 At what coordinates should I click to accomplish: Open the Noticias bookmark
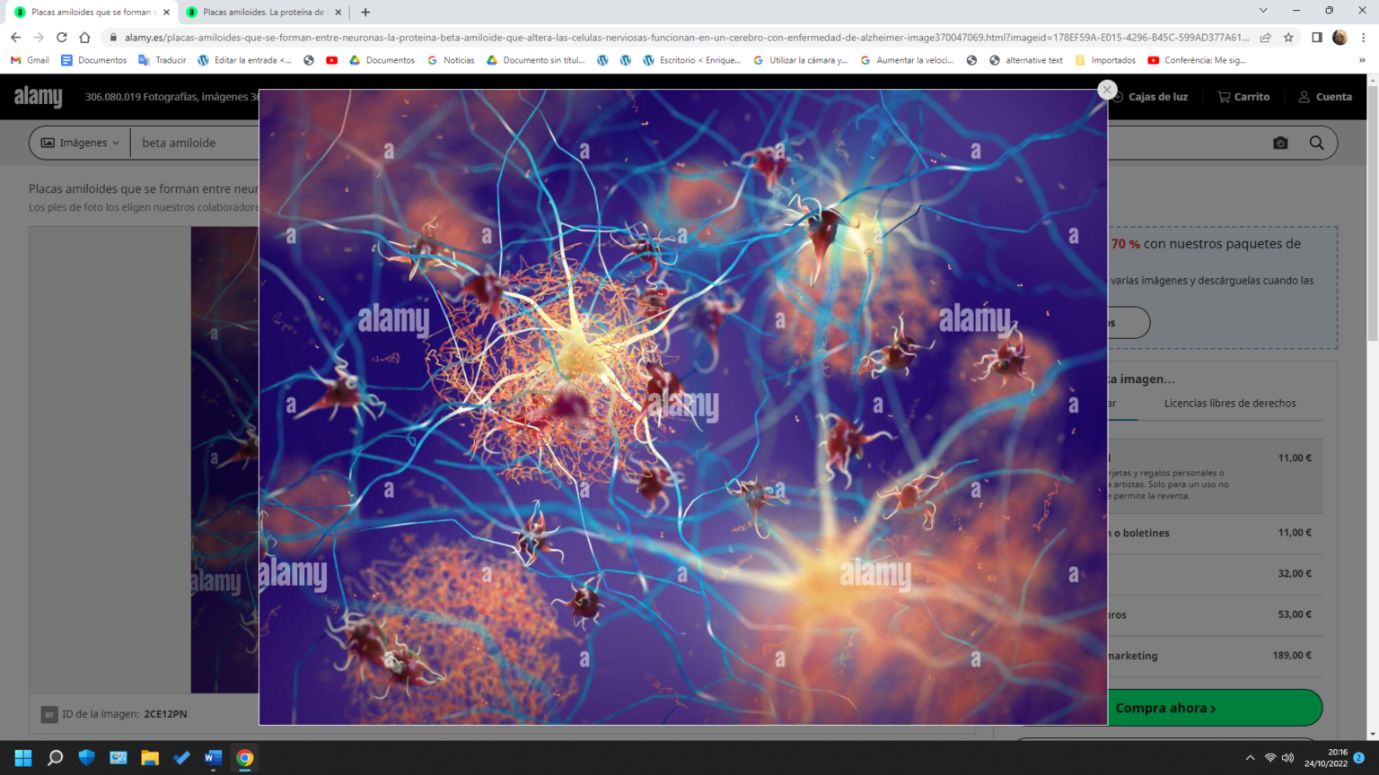[451, 60]
